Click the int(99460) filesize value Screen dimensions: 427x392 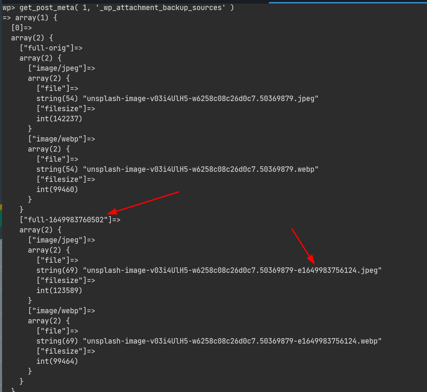(x=57, y=189)
